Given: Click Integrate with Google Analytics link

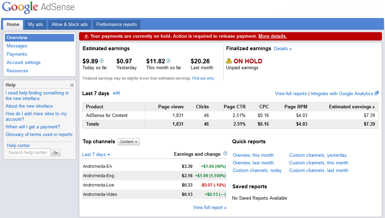Looking at the screenshot, I should pos(342,93).
